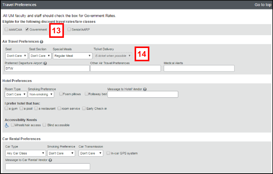This screenshot has height=174, width=273.
Task: Click the wheelchair accessibility icon
Action: coord(7,125)
